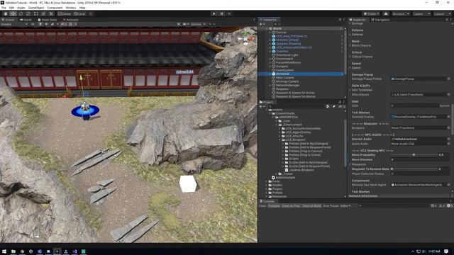
Task: Switch to the Game tab
Action: [26, 20]
